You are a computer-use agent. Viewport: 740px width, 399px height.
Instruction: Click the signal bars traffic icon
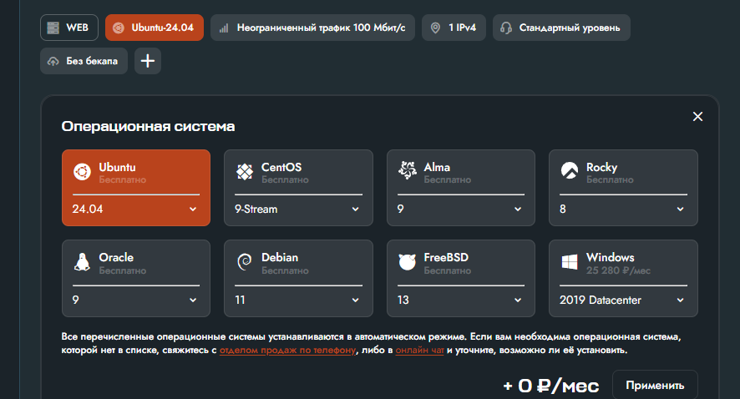click(224, 28)
